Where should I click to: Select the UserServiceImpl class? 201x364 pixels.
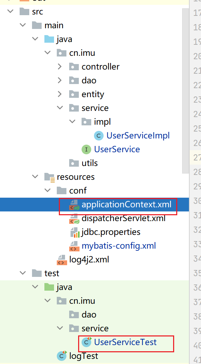pyautogui.click(x=138, y=136)
